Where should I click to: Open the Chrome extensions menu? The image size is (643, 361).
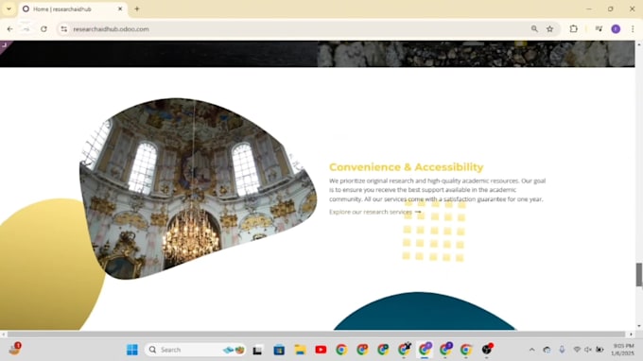coord(574,29)
